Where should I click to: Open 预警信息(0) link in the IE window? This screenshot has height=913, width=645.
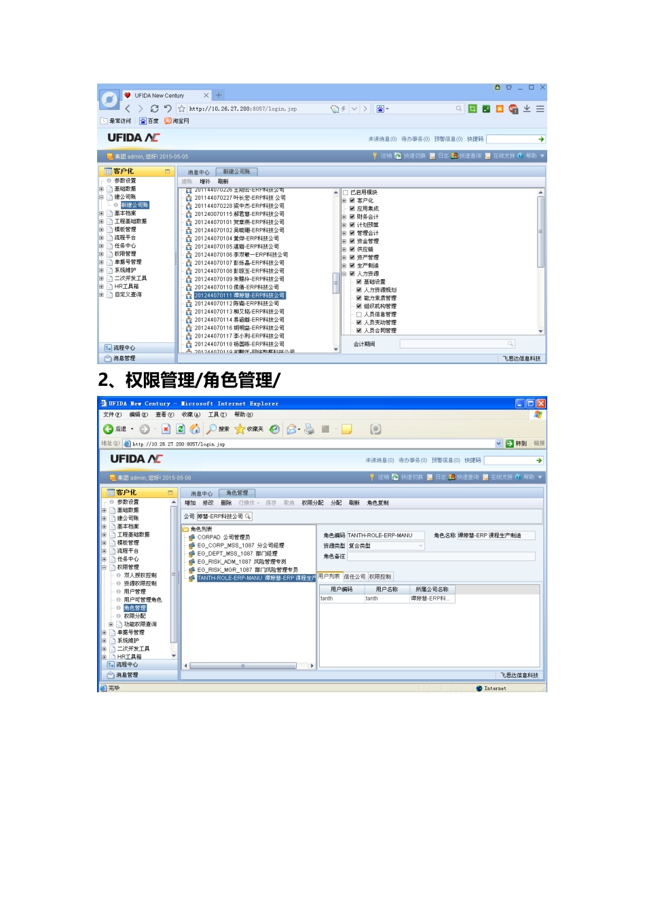(x=446, y=461)
